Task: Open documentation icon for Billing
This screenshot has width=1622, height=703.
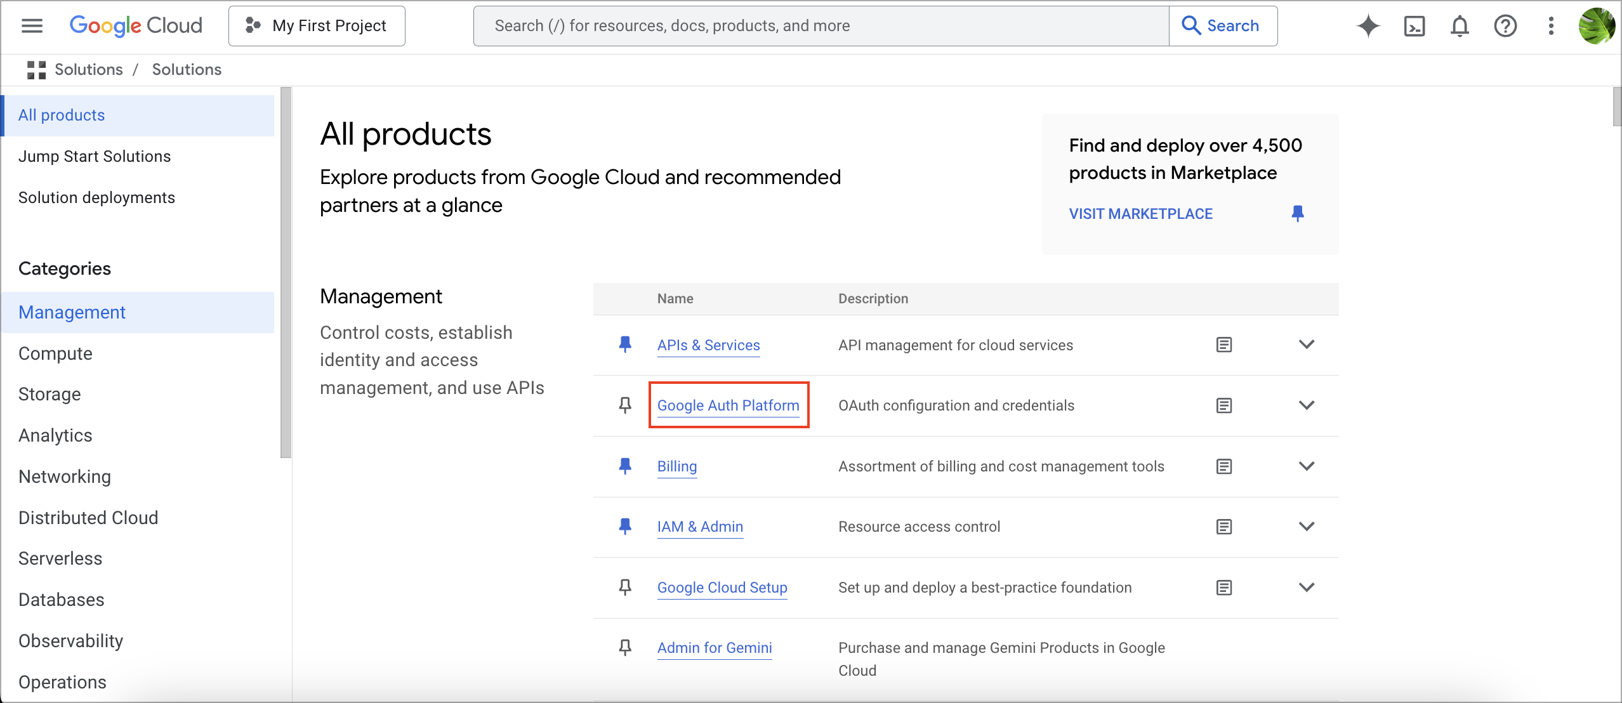Action: [x=1224, y=466]
